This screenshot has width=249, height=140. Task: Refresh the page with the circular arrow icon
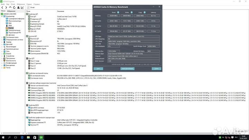click(14, 8)
